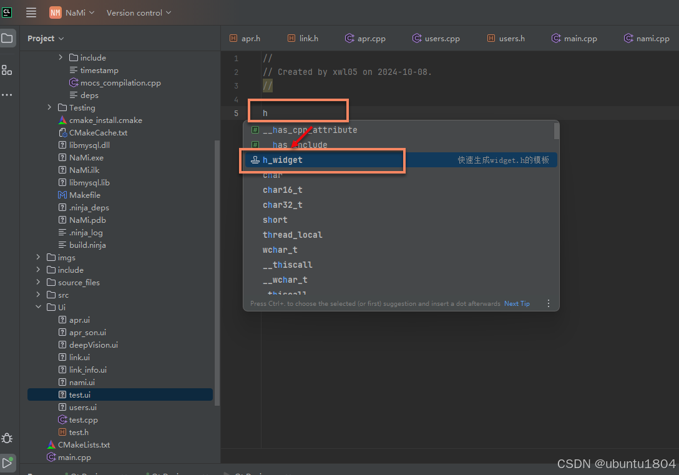The width and height of the screenshot is (679, 475).
Task: Click the green Run icon bottom left
Action: pyautogui.click(x=8, y=463)
